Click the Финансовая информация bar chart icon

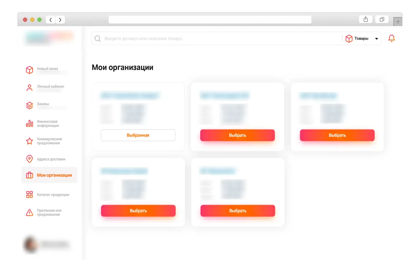pyautogui.click(x=29, y=123)
